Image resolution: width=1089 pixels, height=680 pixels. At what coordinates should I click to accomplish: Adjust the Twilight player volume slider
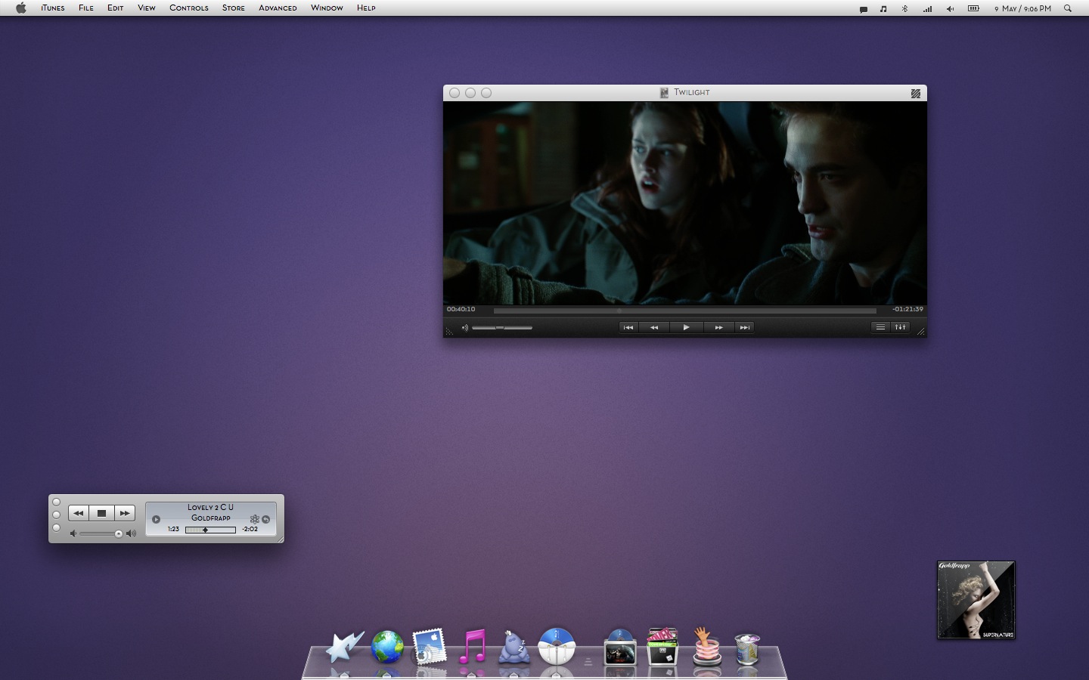502,327
